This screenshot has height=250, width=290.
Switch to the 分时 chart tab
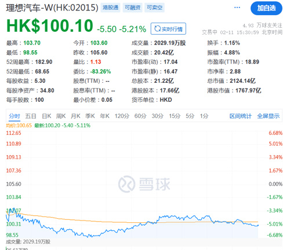[14, 116]
